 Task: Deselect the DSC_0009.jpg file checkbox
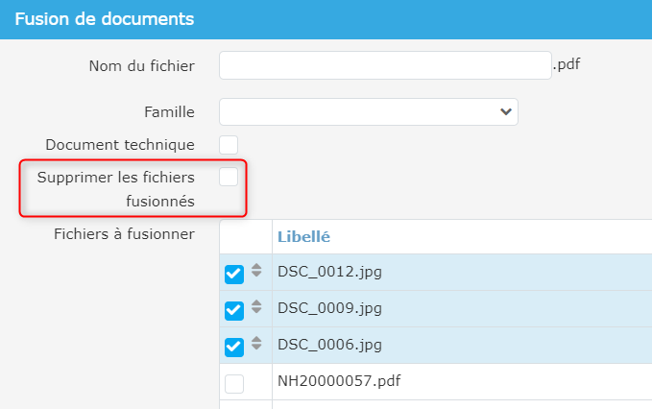click(x=234, y=311)
